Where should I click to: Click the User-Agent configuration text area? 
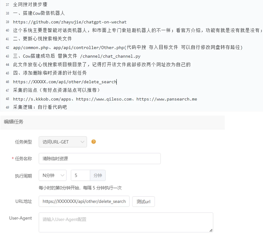click(x=126, y=222)
